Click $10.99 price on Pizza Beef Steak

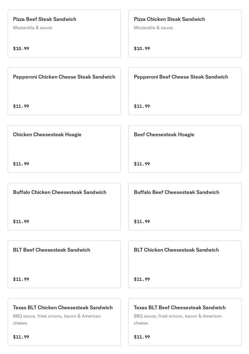click(21, 48)
